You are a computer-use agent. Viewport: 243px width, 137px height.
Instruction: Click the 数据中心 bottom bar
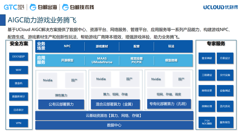pos(114,125)
